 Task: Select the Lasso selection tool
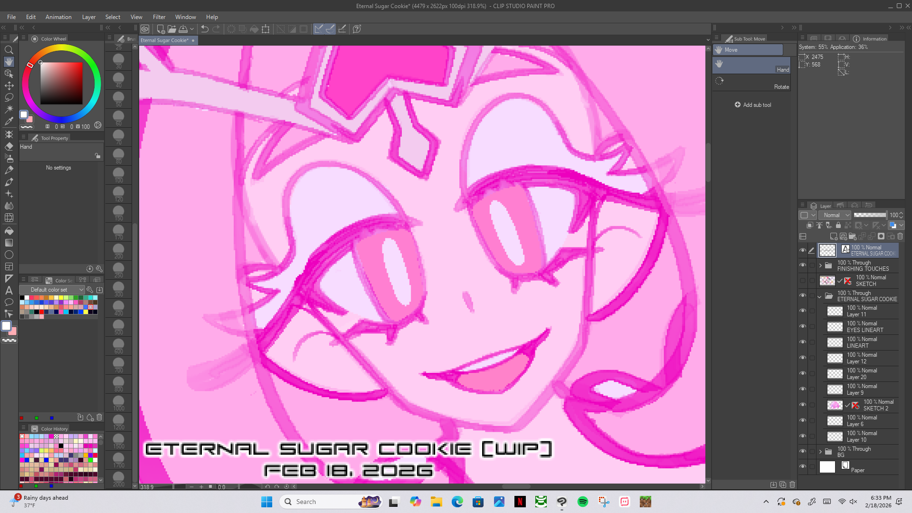click(x=9, y=97)
